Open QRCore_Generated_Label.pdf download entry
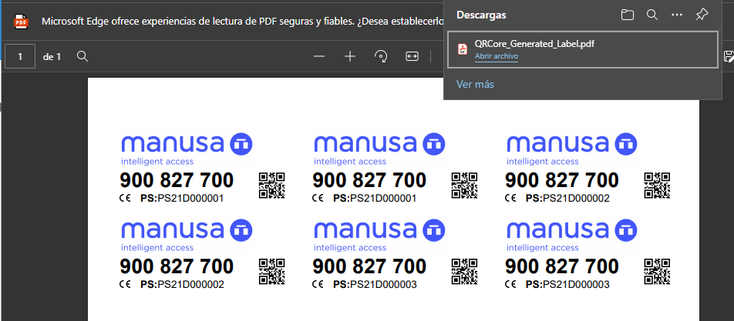Image resolution: width=734 pixels, height=321 pixels. tap(582, 49)
